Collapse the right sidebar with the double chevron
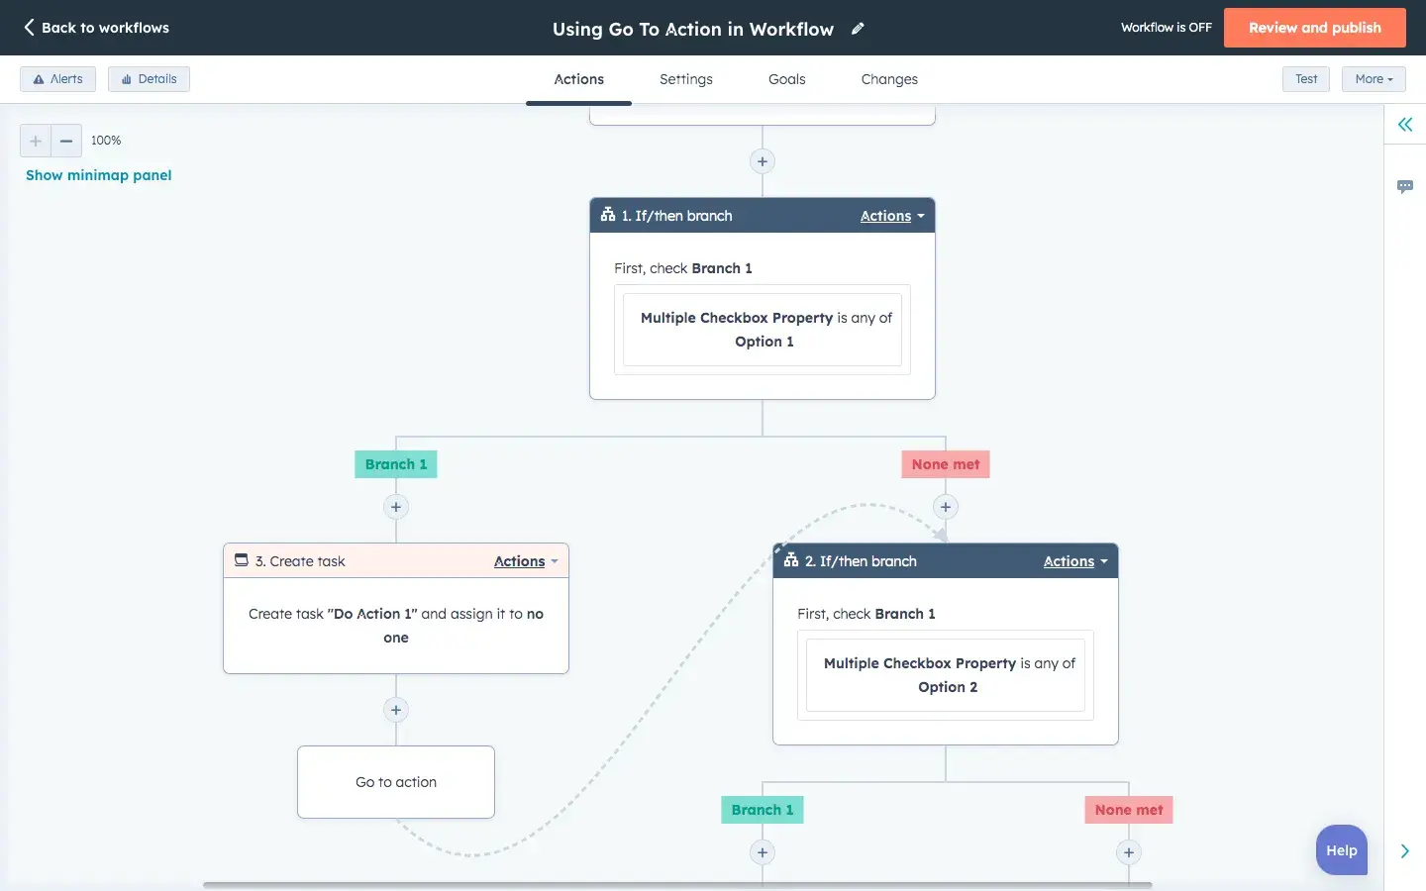1426x891 pixels. click(1404, 125)
